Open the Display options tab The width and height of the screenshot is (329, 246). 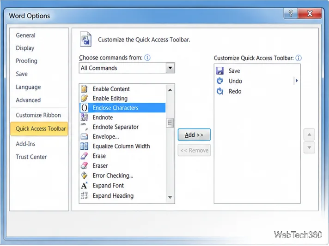click(x=25, y=48)
